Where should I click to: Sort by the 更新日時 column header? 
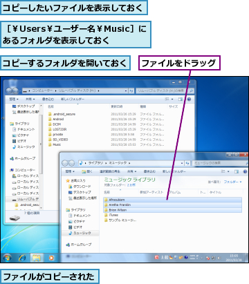(117, 106)
